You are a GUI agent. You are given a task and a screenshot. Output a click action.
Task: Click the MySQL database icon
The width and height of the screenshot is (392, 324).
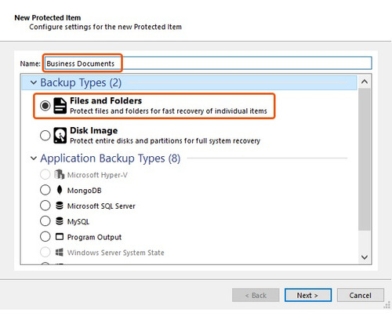(60, 221)
